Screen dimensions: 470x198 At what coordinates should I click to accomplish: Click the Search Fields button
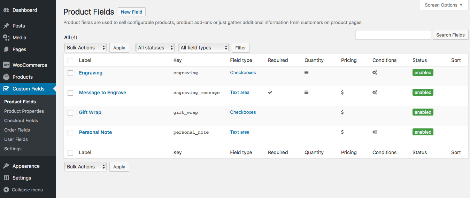pyautogui.click(x=450, y=35)
